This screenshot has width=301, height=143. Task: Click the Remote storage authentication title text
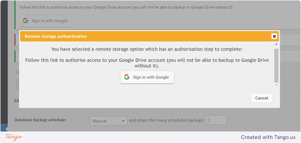pos(56,36)
